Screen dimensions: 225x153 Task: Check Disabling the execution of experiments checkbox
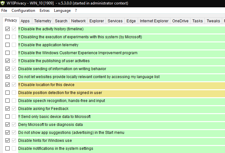[7, 37]
